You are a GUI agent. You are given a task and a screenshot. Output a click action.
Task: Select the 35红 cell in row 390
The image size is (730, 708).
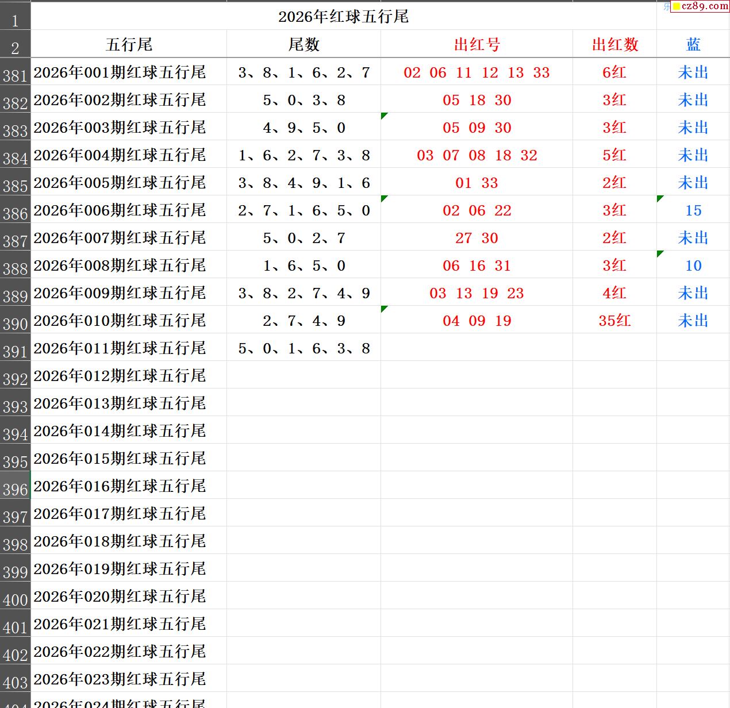pos(614,321)
